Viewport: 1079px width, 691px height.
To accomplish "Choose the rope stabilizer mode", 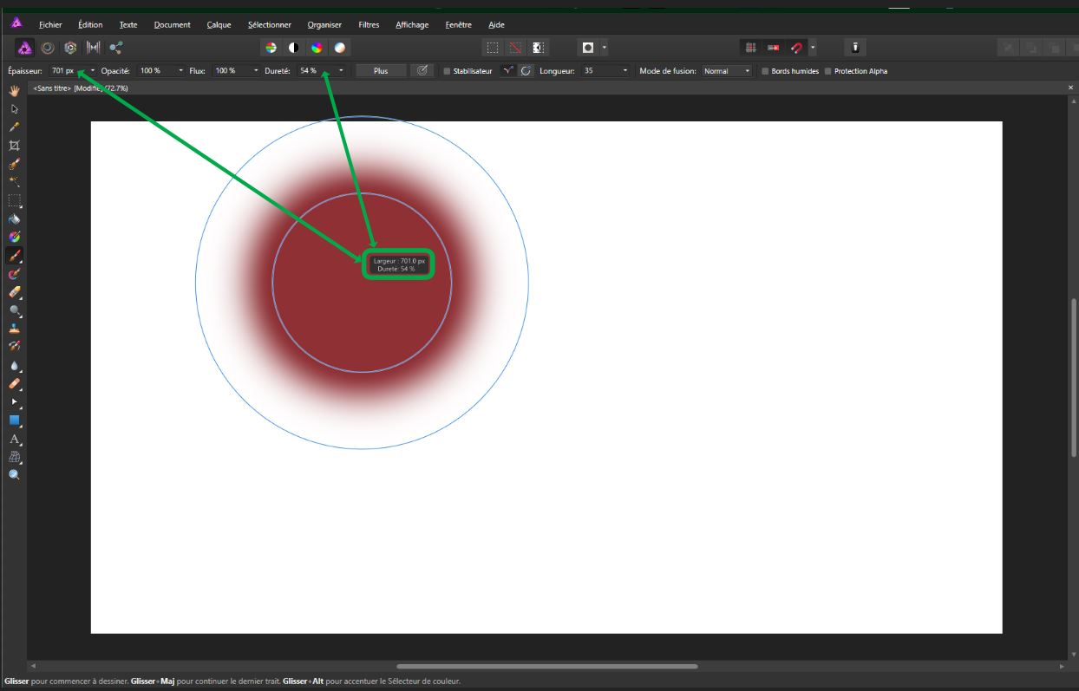I will [509, 71].
